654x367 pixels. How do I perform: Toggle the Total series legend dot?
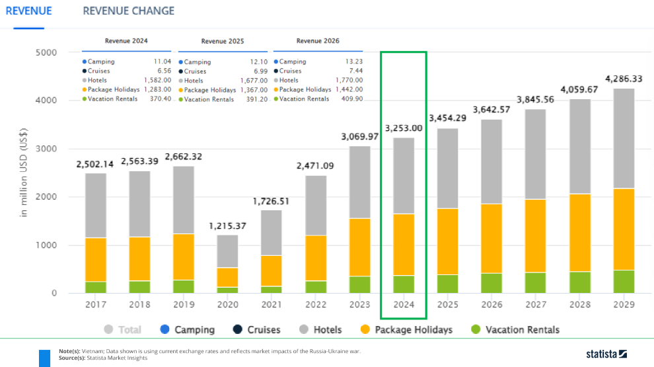pos(108,329)
